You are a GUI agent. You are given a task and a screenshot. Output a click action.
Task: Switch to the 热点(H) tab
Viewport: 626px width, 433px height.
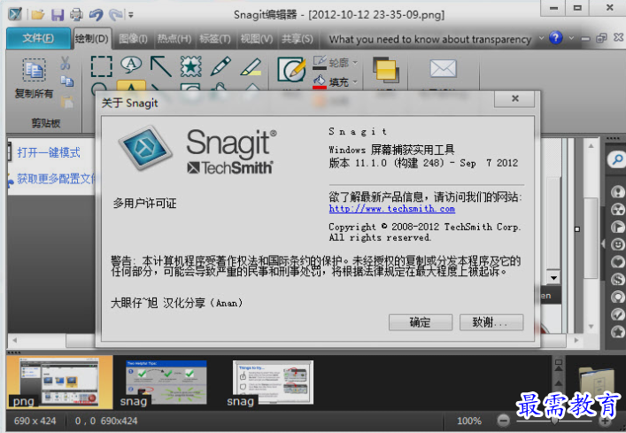[174, 39]
